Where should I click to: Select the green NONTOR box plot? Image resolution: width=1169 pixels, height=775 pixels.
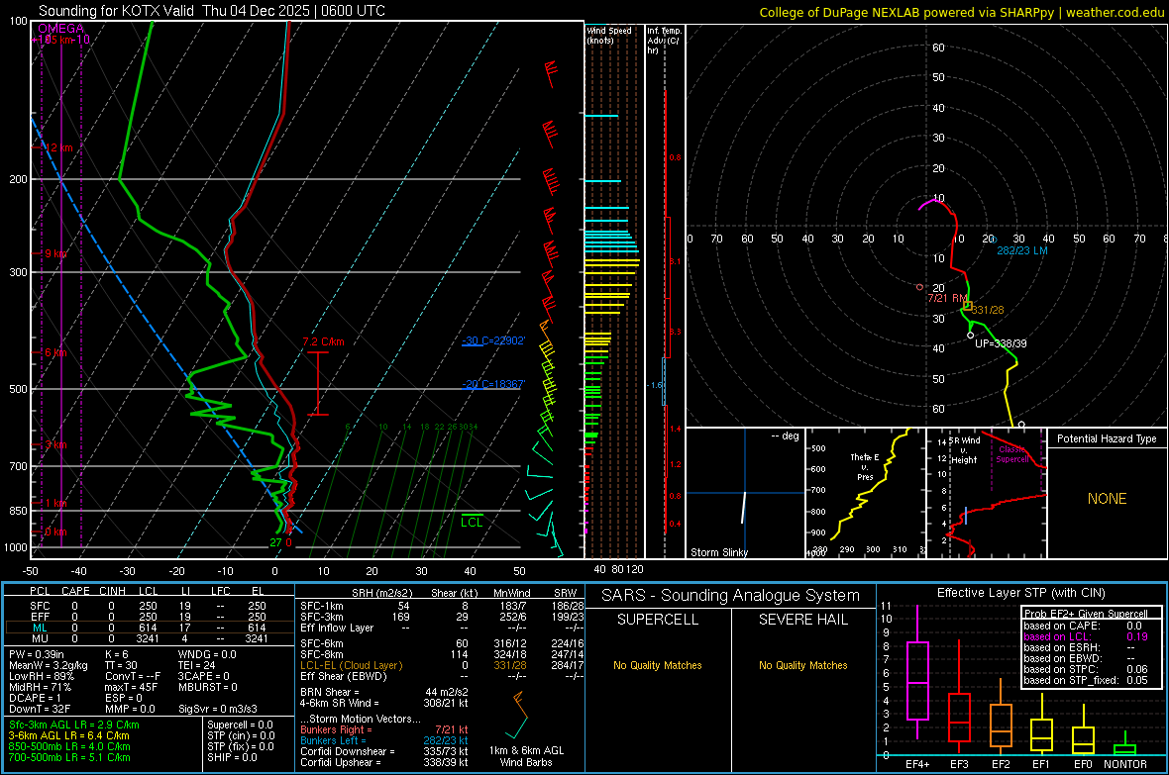pos(1125,745)
